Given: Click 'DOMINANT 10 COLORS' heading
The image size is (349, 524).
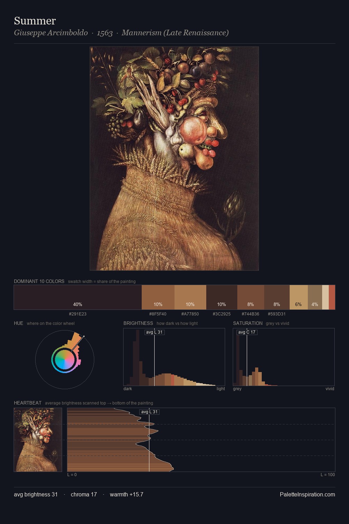Looking at the screenshot, I should (x=39, y=281).
